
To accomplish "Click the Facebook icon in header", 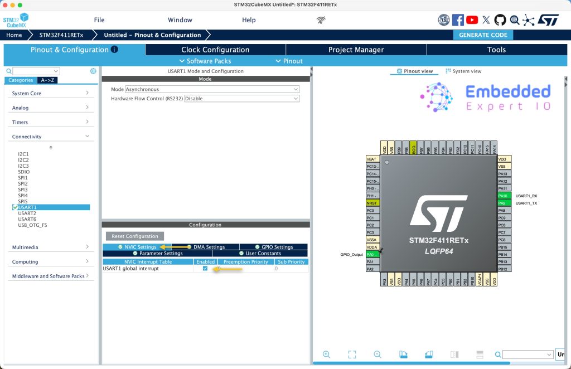I will coord(458,20).
